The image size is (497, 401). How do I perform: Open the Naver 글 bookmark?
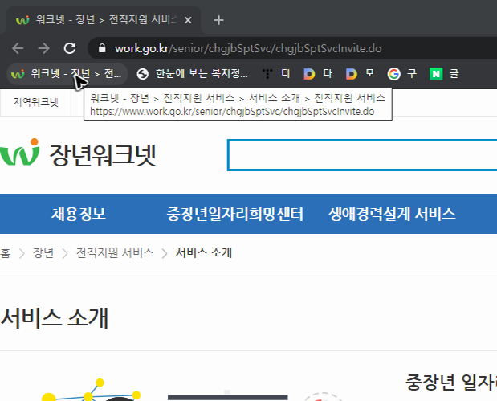(444, 74)
